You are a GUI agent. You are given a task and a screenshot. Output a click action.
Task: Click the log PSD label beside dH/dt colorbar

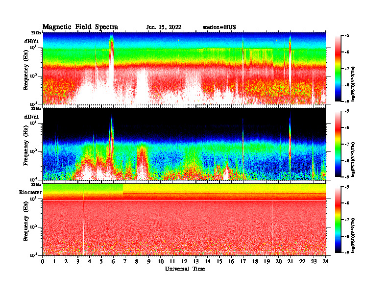[353, 84]
